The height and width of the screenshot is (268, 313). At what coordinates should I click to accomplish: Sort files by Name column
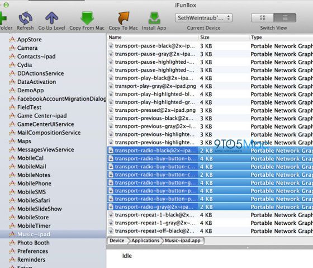click(x=153, y=37)
